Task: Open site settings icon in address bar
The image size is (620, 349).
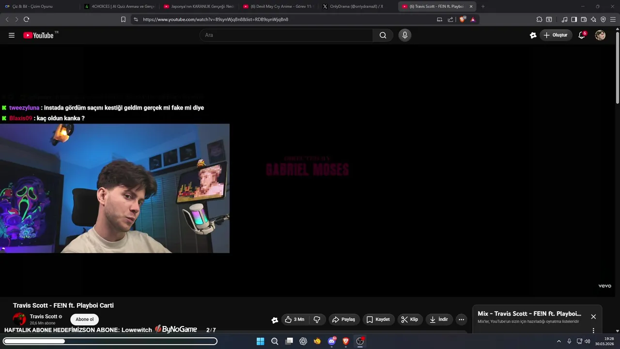Action: point(136,19)
